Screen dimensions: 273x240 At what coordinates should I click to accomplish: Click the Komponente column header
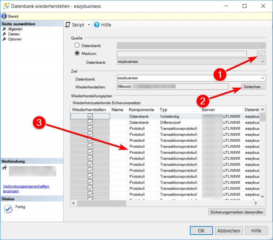(x=141, y=110)
